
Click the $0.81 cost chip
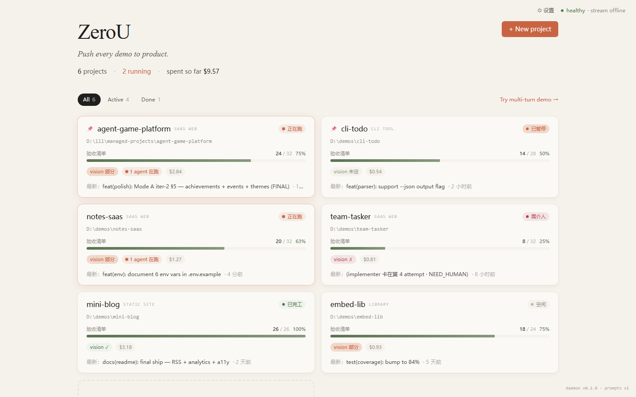point(370,259)
